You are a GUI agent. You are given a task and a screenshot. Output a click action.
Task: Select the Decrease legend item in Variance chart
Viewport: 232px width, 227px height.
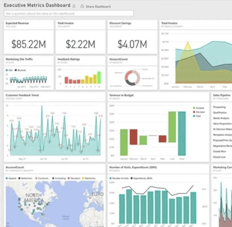199,112
